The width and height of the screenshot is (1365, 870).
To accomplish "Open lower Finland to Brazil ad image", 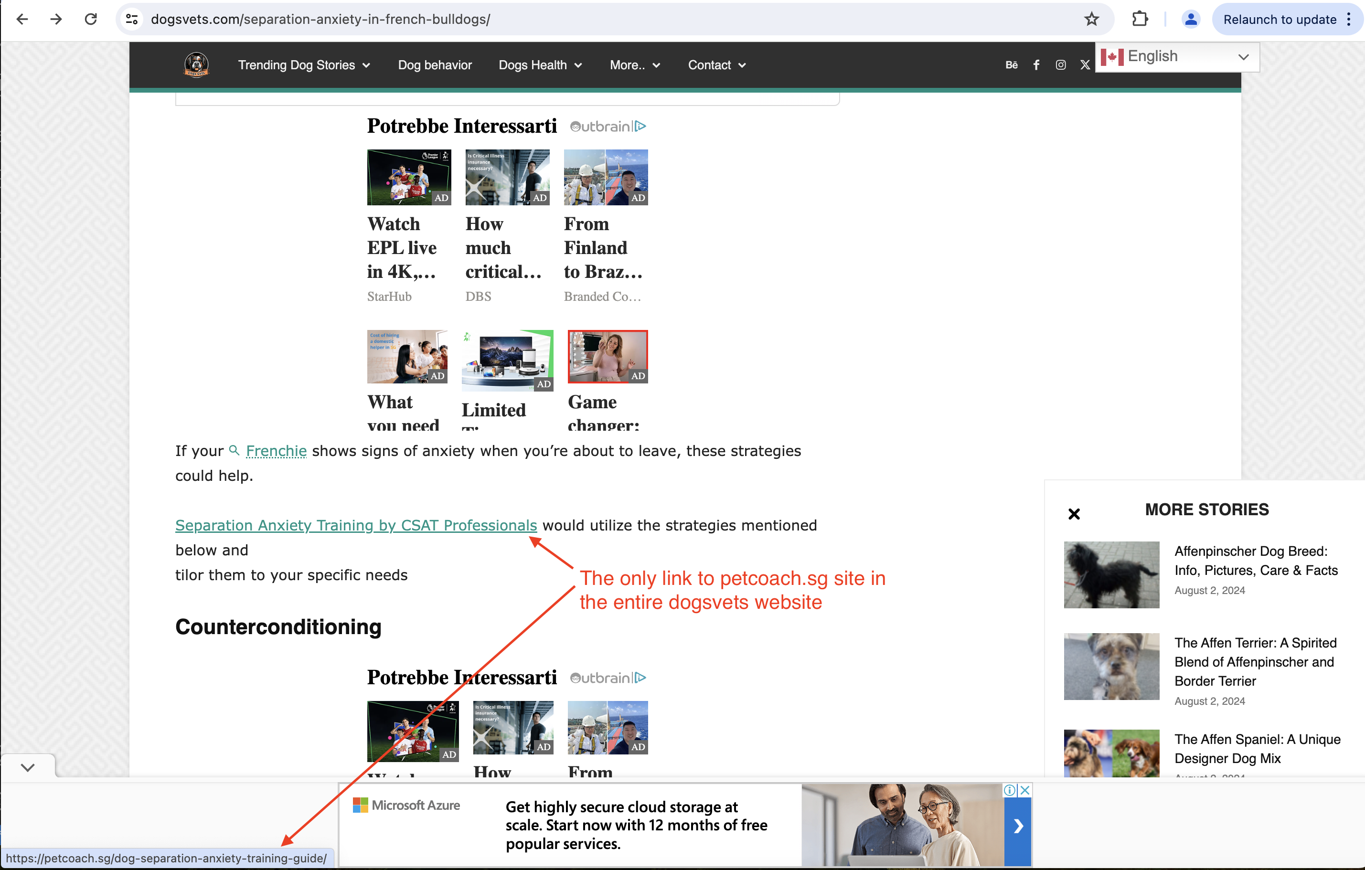I will 608,727.
